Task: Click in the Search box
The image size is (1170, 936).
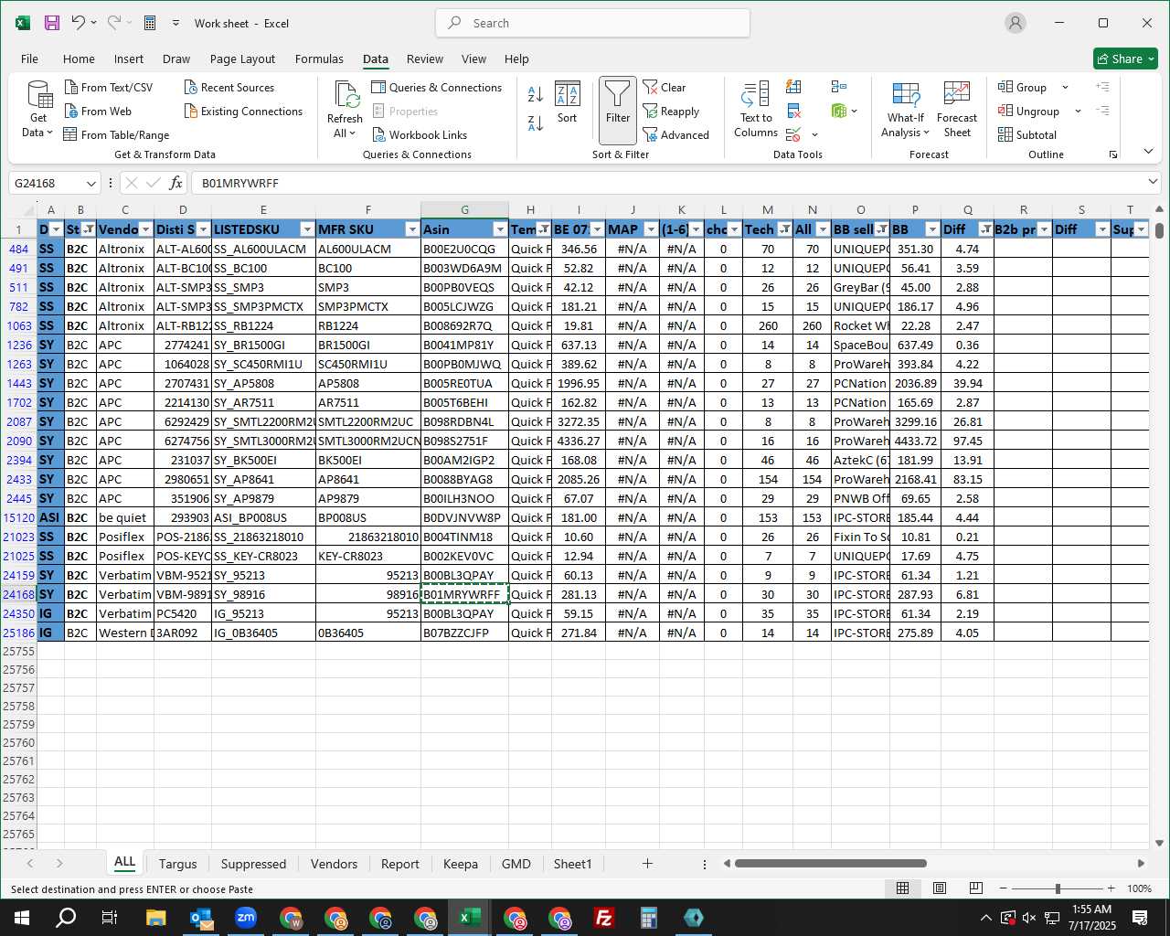Action: point(592,23)
